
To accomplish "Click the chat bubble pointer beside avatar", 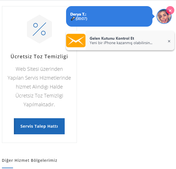I will click(154, 16).
